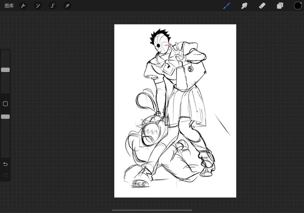Viewport: 304px width, 213px height.
Task: Open the black color picker circle
Action: pos(298,6)
